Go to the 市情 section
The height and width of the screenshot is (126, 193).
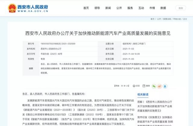coord(152,8)
